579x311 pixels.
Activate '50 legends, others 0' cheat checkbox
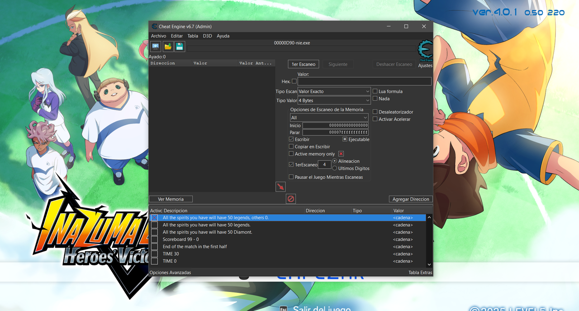[155, 218]
